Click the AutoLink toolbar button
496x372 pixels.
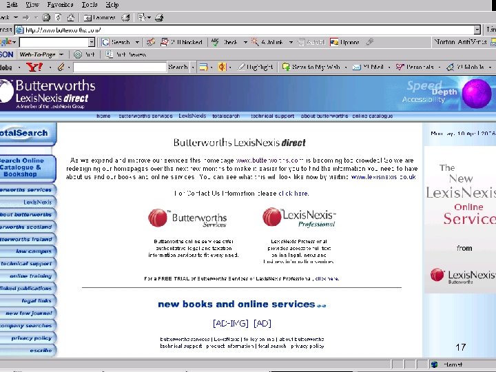pos(267,42)
